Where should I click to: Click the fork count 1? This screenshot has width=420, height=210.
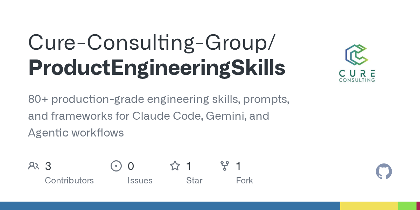(238, 166)
